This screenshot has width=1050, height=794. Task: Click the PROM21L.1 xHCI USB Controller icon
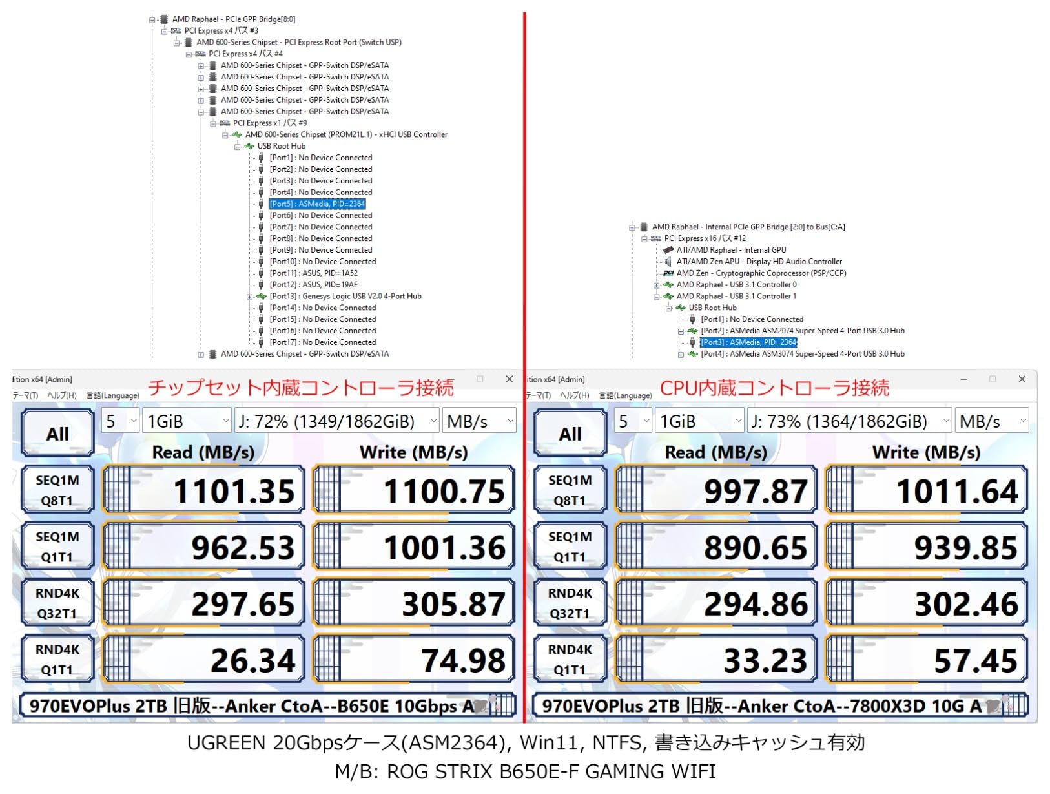click(x=237, y=135)
